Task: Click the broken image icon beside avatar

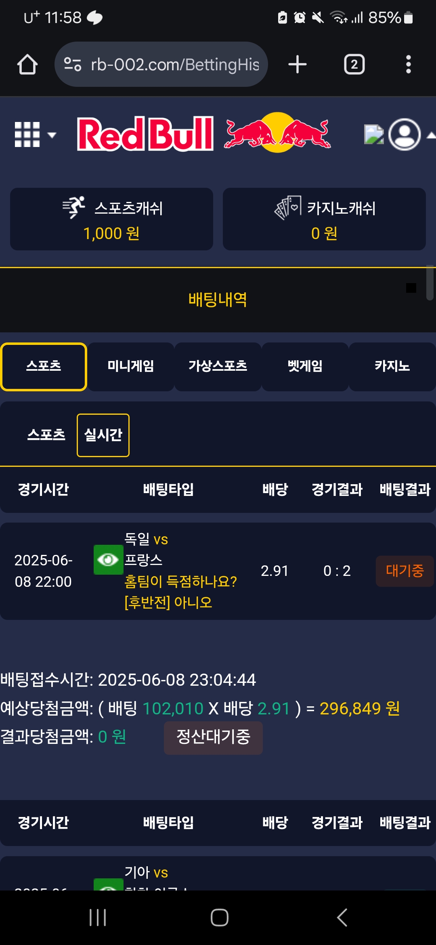Action: (374, 134)
